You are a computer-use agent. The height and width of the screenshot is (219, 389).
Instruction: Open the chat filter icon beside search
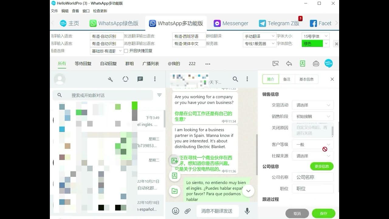159,95
